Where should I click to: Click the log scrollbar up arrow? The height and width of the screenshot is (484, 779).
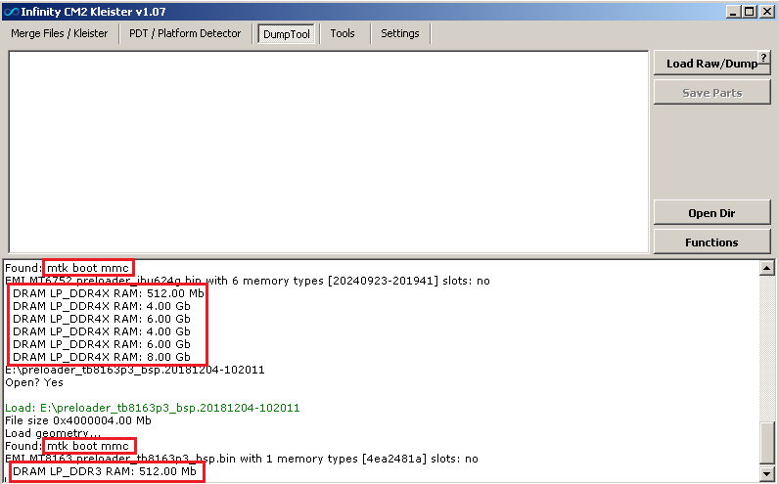pyautogui.click(x=766, y=268)
